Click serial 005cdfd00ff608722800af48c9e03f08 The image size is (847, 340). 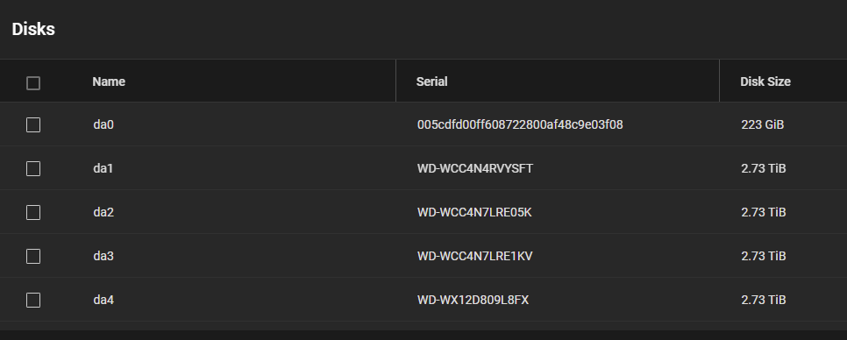520,124
